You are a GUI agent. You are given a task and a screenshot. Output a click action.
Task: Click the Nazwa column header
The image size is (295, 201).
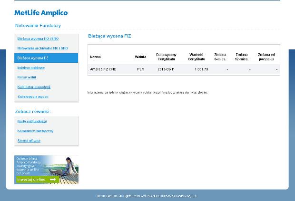[95, 57]
